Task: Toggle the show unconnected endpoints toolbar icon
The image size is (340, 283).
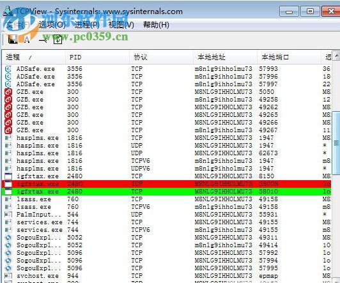Action: click(x=43, y=40)
